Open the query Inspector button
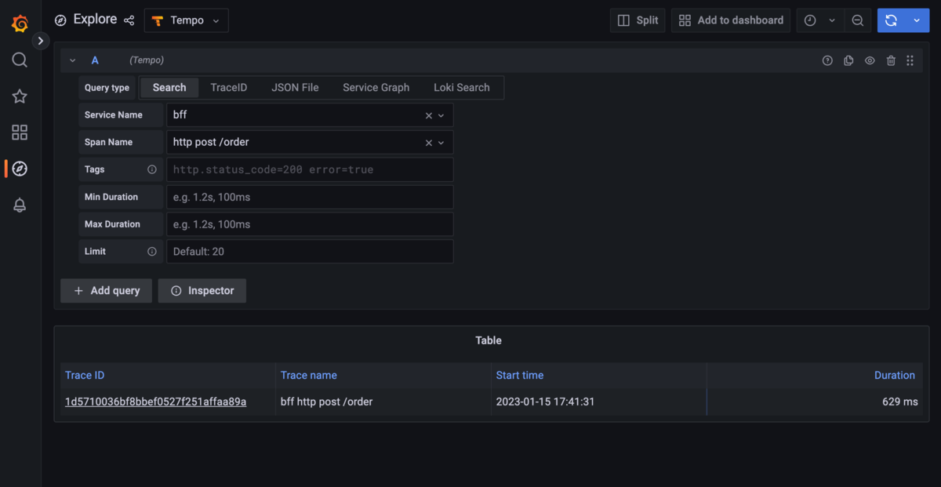 coord(202,290)
